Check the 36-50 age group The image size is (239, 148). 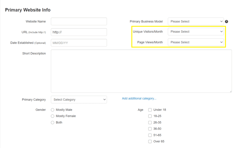tap(150, 129)
